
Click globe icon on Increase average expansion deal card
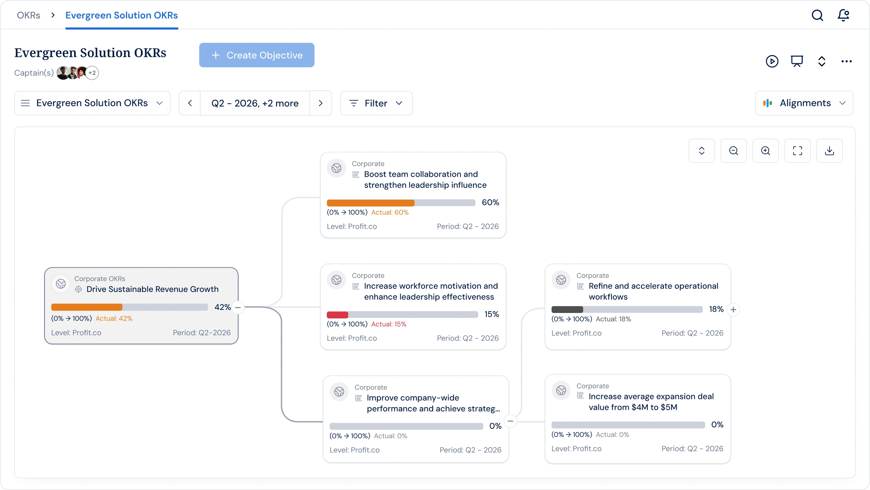[x=561, y=390]
